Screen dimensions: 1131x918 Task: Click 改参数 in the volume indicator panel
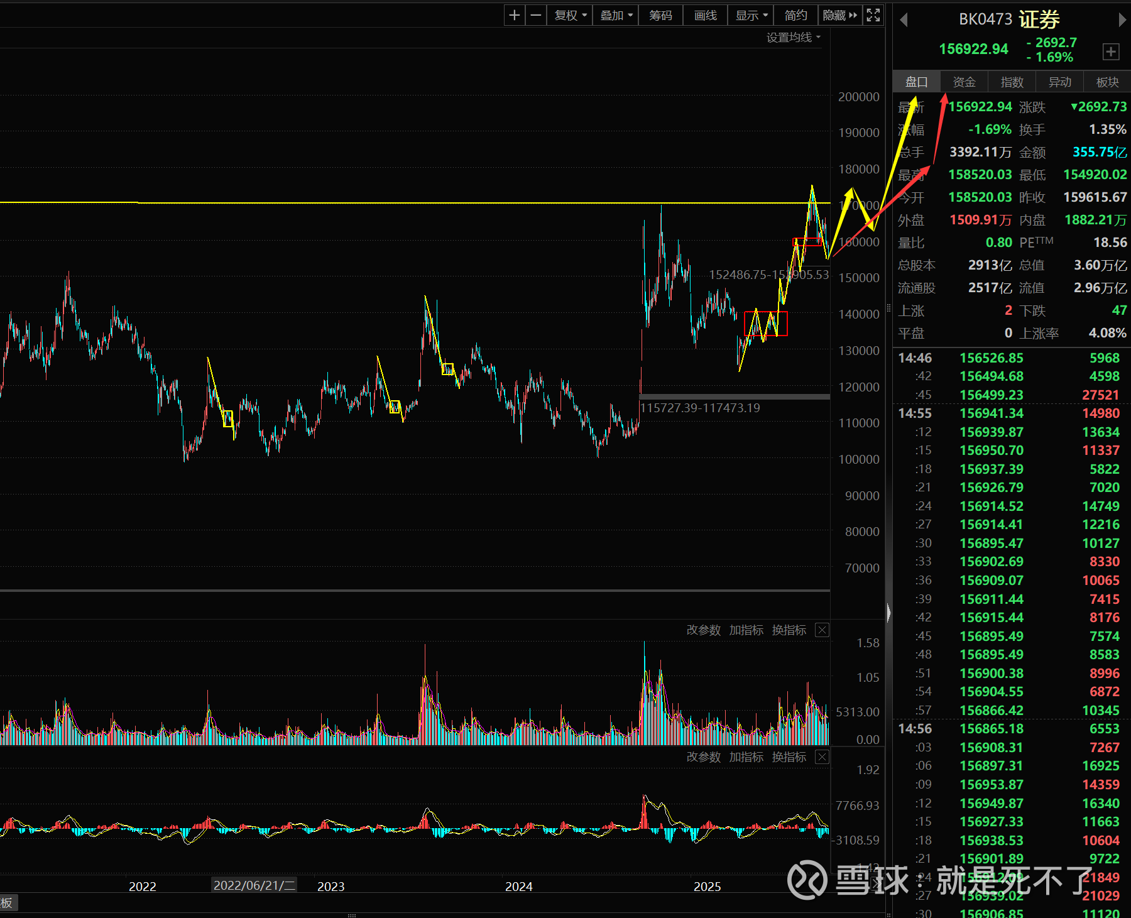click(x=703, y=630)
